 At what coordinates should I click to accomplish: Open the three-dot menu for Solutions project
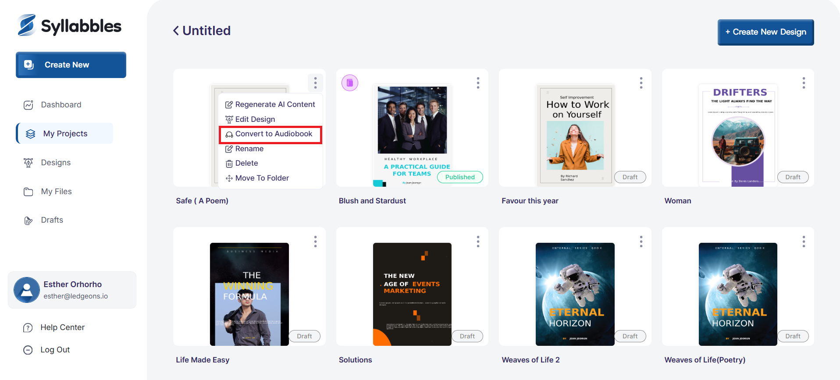click(478, 241)
